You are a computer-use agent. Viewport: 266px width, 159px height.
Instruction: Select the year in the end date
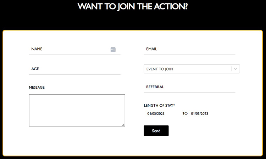coord(205,113)
